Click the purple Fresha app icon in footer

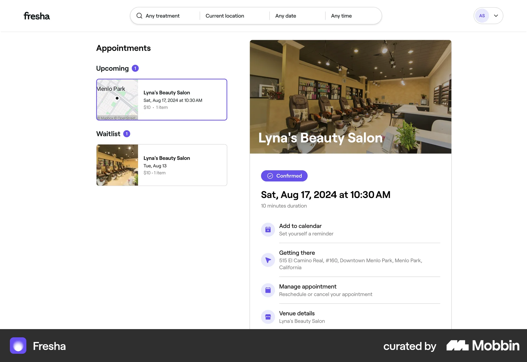18,346
